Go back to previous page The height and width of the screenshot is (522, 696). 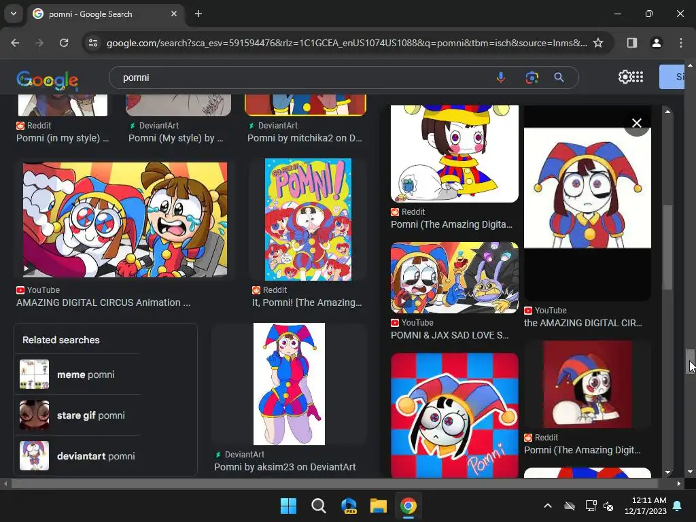(15, 43)
